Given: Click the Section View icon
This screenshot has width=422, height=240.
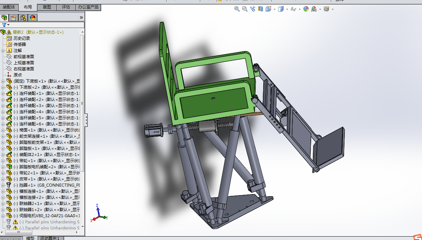Looking at the screenshot, I should point(260,9).
